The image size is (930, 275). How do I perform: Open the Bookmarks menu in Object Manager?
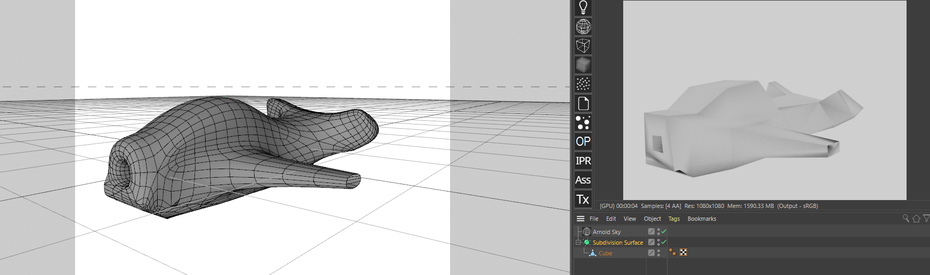click(x=702, y=219)
